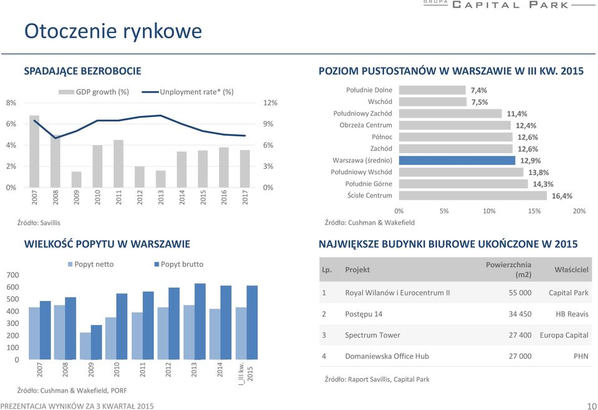Click the 'HB Reavis' owner cell
This screenshot has height=410, width=598.
coord(572,314)
